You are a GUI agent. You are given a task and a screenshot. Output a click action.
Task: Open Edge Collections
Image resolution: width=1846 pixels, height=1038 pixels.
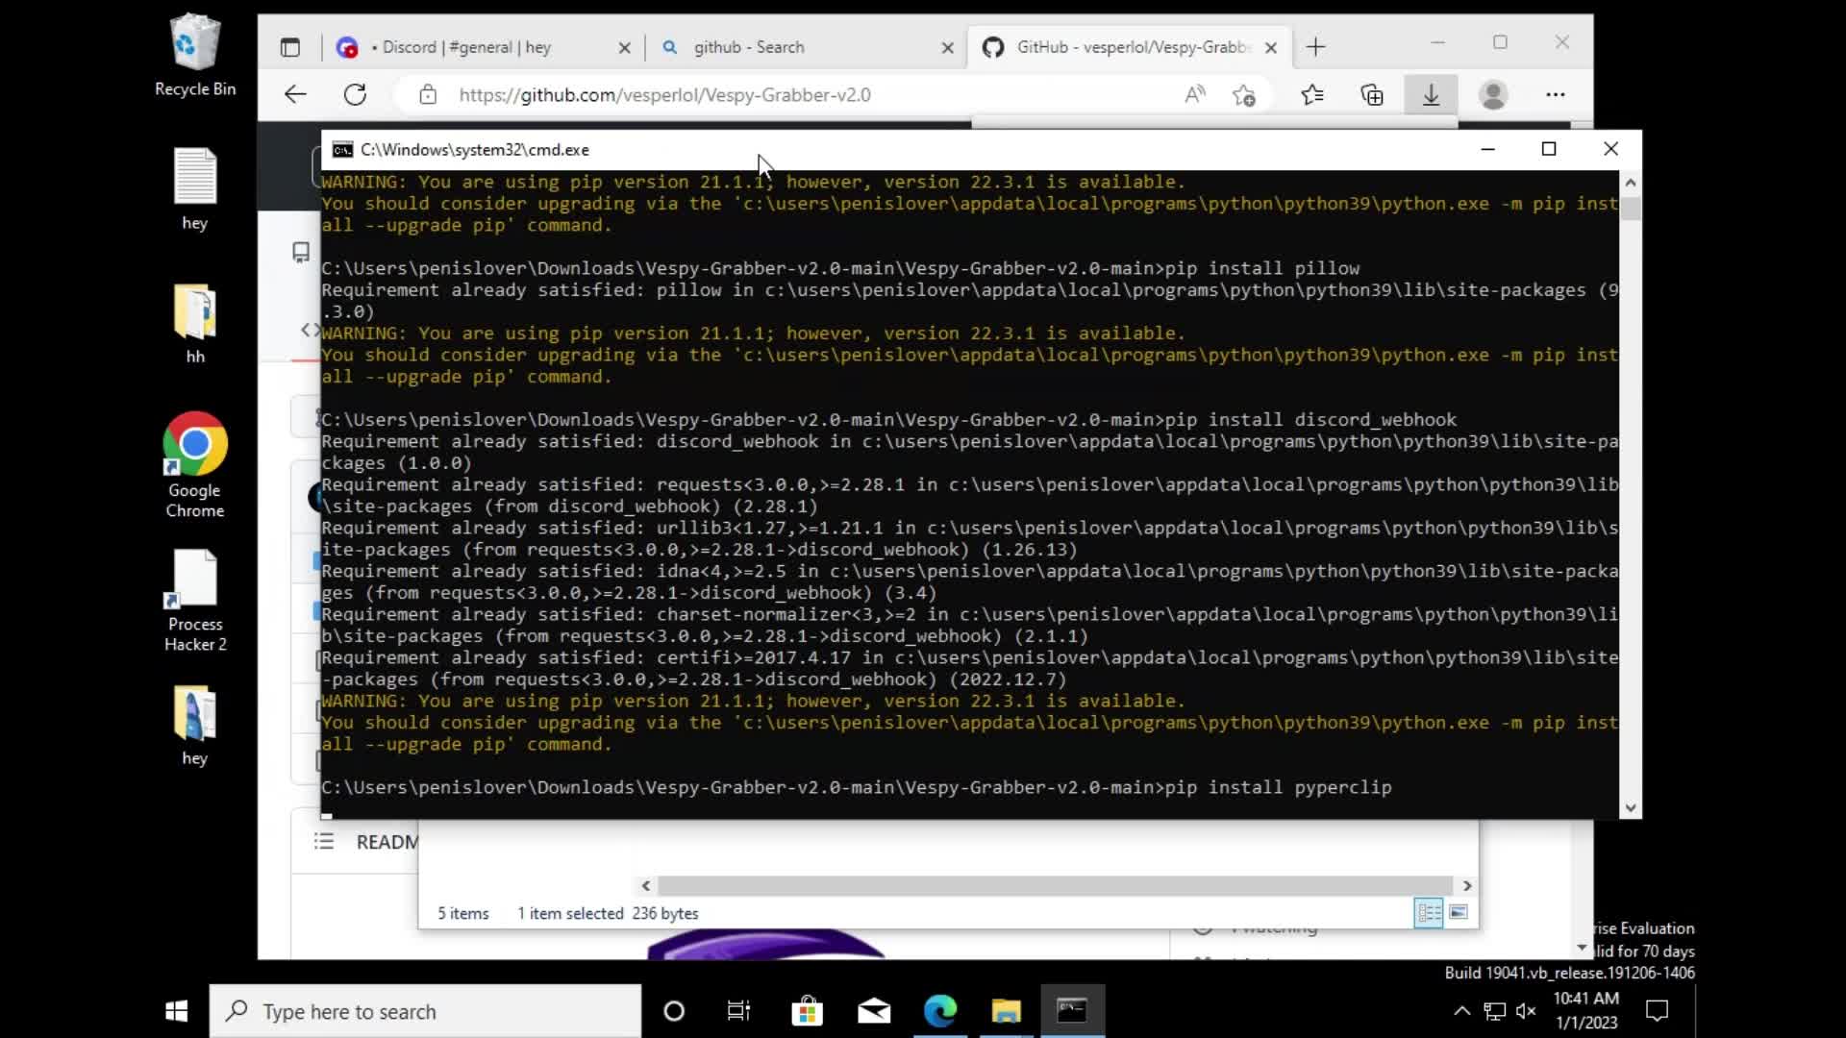click(x=1372, y=94)
